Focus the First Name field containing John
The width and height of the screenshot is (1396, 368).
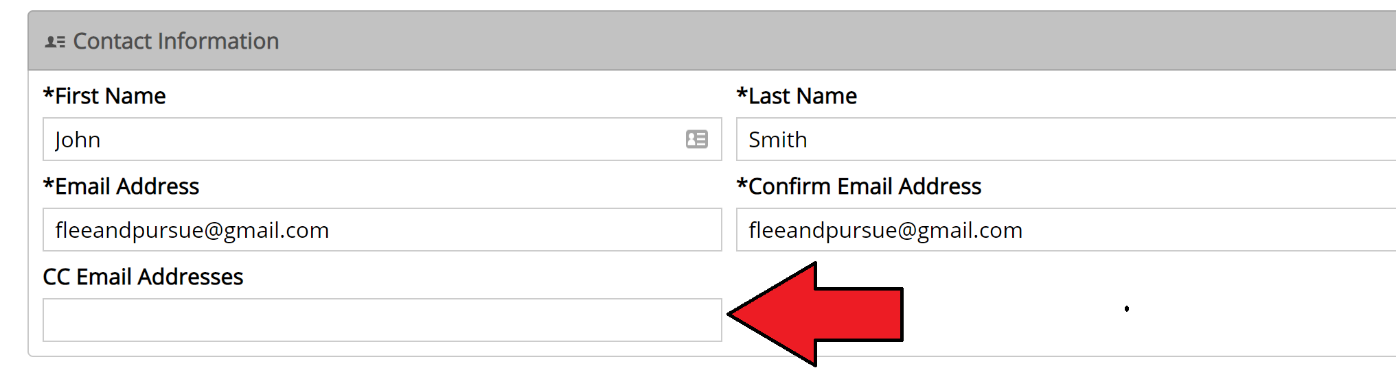pyautogui.click(x=382, y=139)
